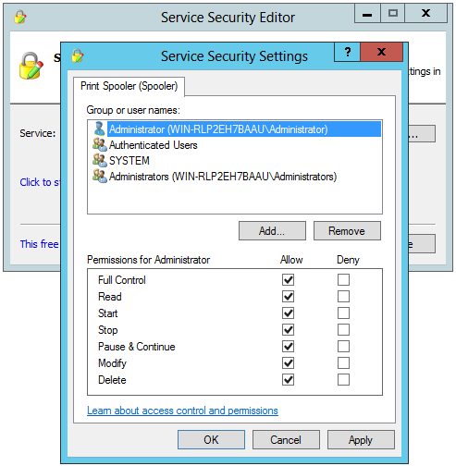Click the Add... button

tap(272, 230)
